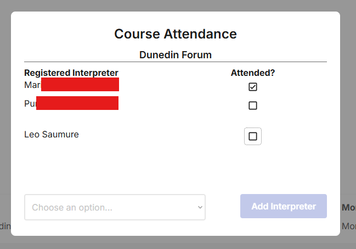Click the "Dunedin Forum" course heading
356x249 pixels.
coord(176,55)
